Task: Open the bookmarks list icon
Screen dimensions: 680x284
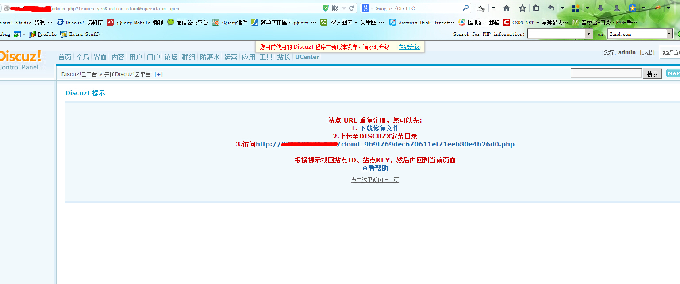Action: pos(536,8)
